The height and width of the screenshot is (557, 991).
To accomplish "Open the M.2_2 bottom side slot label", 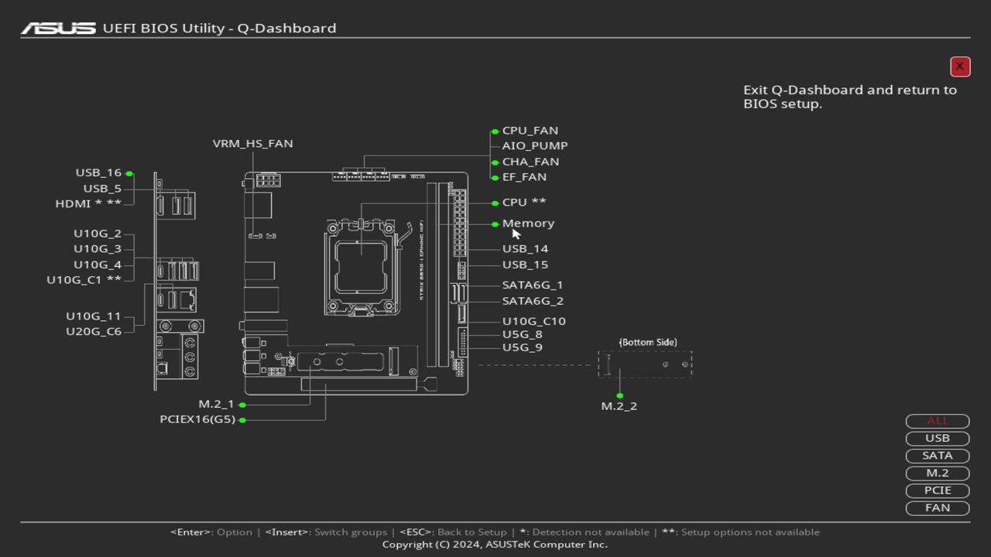I will (x=619, y=406).
